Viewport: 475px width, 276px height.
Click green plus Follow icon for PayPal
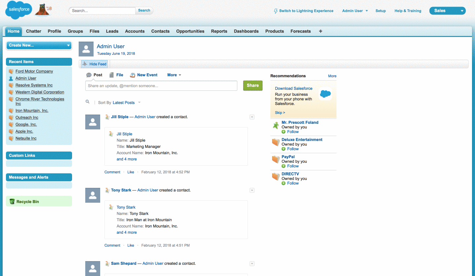tap(284, 166)
